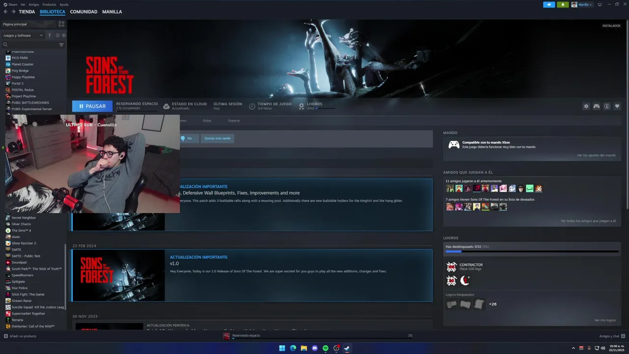This screenshot has height=354, width=629.
Task: Select Slime Rancher 2 in library list
Action: pos(24,243)
